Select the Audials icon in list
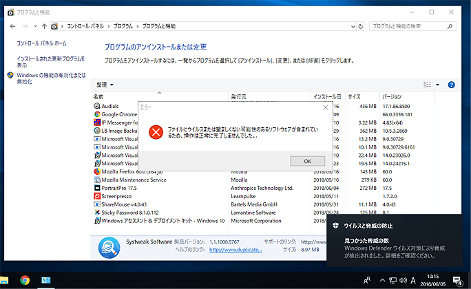471x289 pixels. click(96, 106)
